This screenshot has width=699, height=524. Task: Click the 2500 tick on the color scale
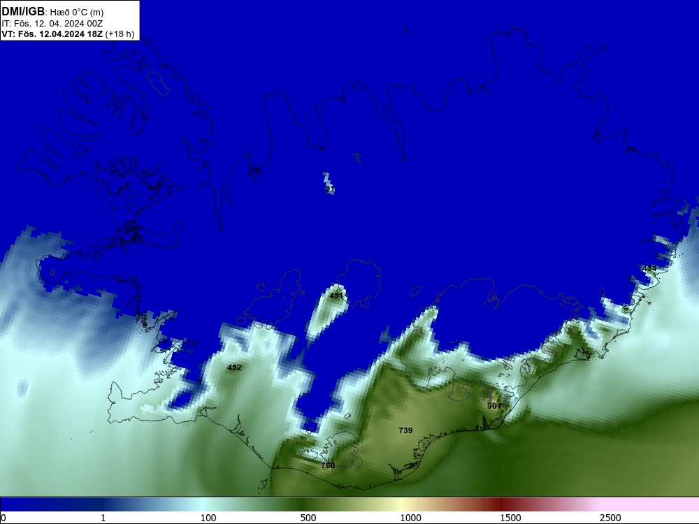click(x=610, y=518)
